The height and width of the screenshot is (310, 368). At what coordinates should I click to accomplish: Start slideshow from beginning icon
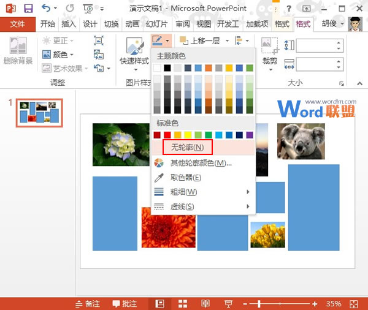pyautogui.click(x=88, y=9)
